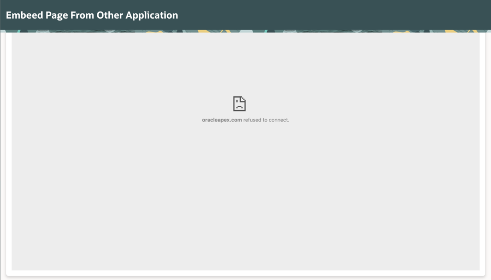Click the 'Embeed Page From Other Application' title
Viewport: 491px width, 280px height.
[x=92, y=15]
